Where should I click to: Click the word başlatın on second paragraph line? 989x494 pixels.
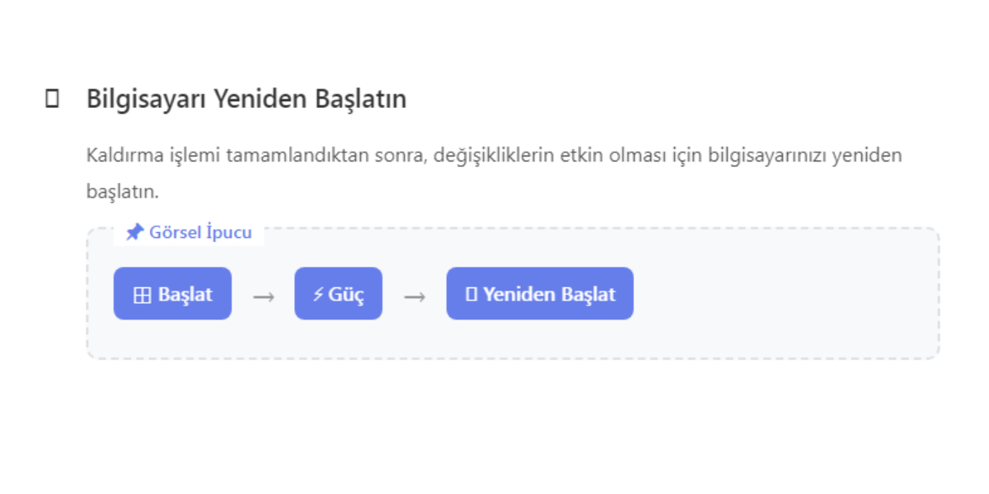(122, 192)
